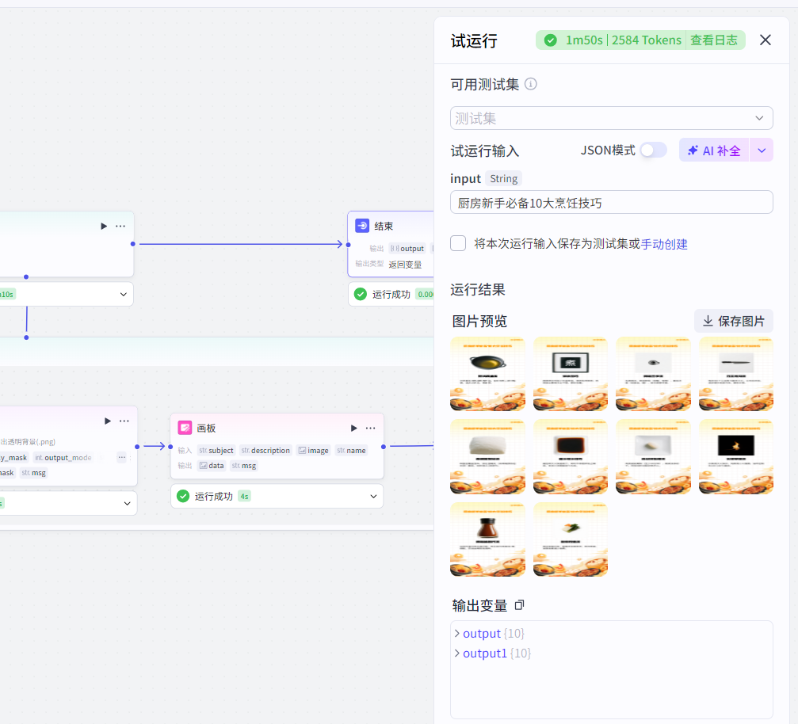Expand the output variable entry
The width and height of the screenshot is (798, 724).
pyautogui.click(x=457, y=633)
